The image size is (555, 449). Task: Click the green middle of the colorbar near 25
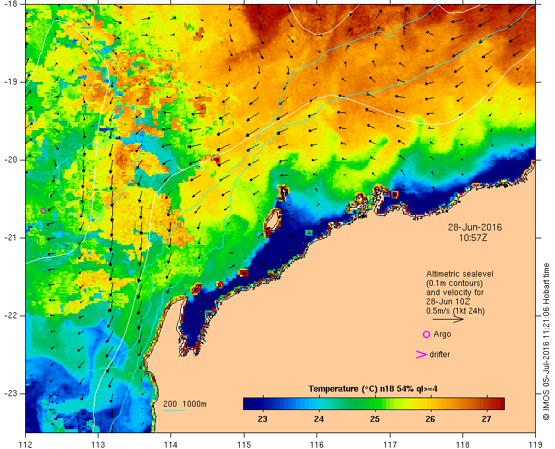375,403
